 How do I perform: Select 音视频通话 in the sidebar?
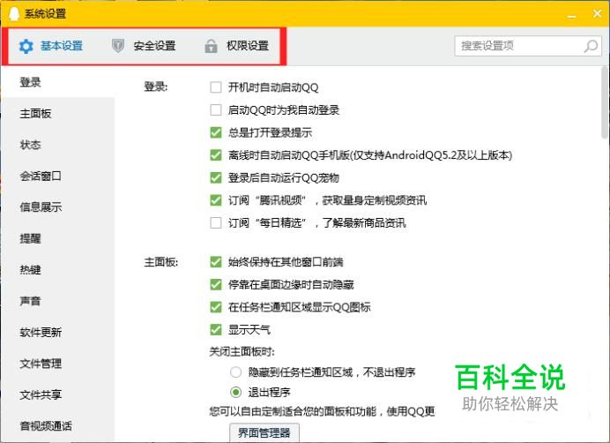pyautogui.click(x=57, y=425)
